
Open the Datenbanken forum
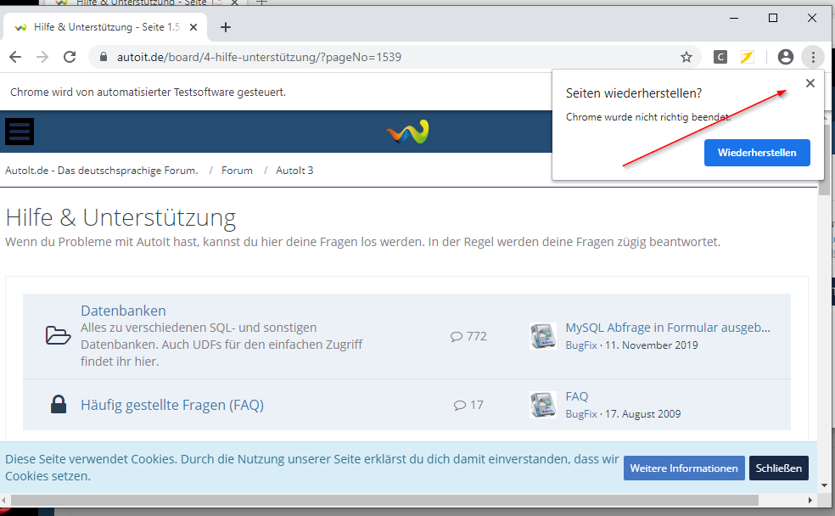point(123,311)
